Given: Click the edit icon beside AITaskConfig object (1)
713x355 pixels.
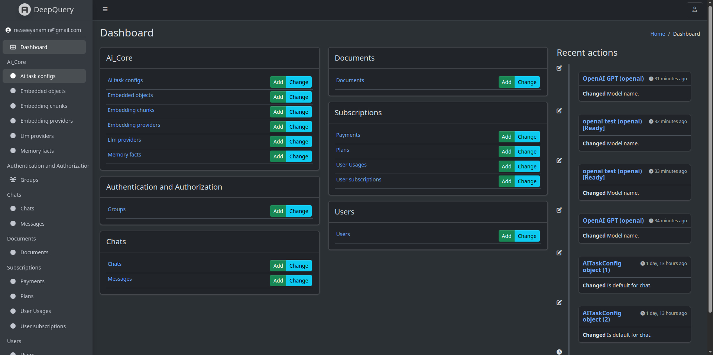Looking at the screenshot, I should pos(559,253).
